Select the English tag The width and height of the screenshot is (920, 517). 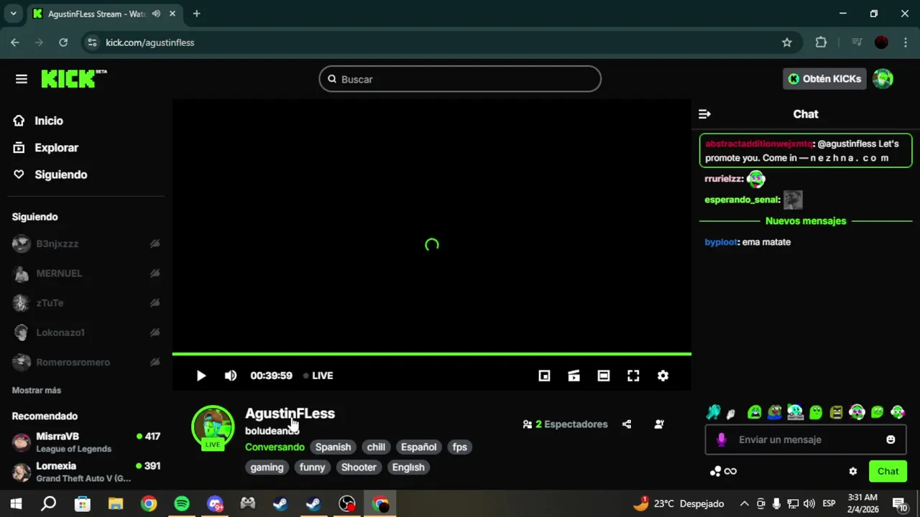[x=408, y=467]
